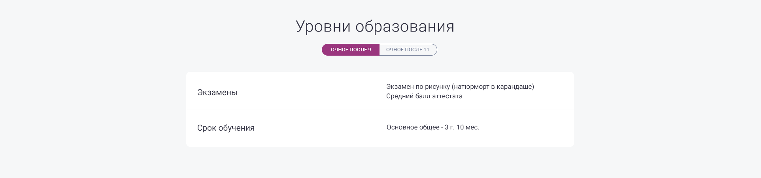Click the divider line between table rows
This screenshot has width=761, height=178.
380,109
